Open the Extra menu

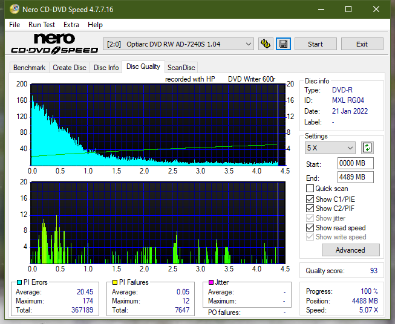pyautogui.click(x=71, y=25)
